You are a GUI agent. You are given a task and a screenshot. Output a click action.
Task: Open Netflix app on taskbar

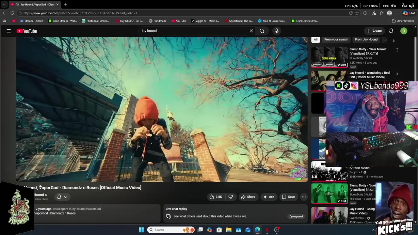[x=267, y=230]
